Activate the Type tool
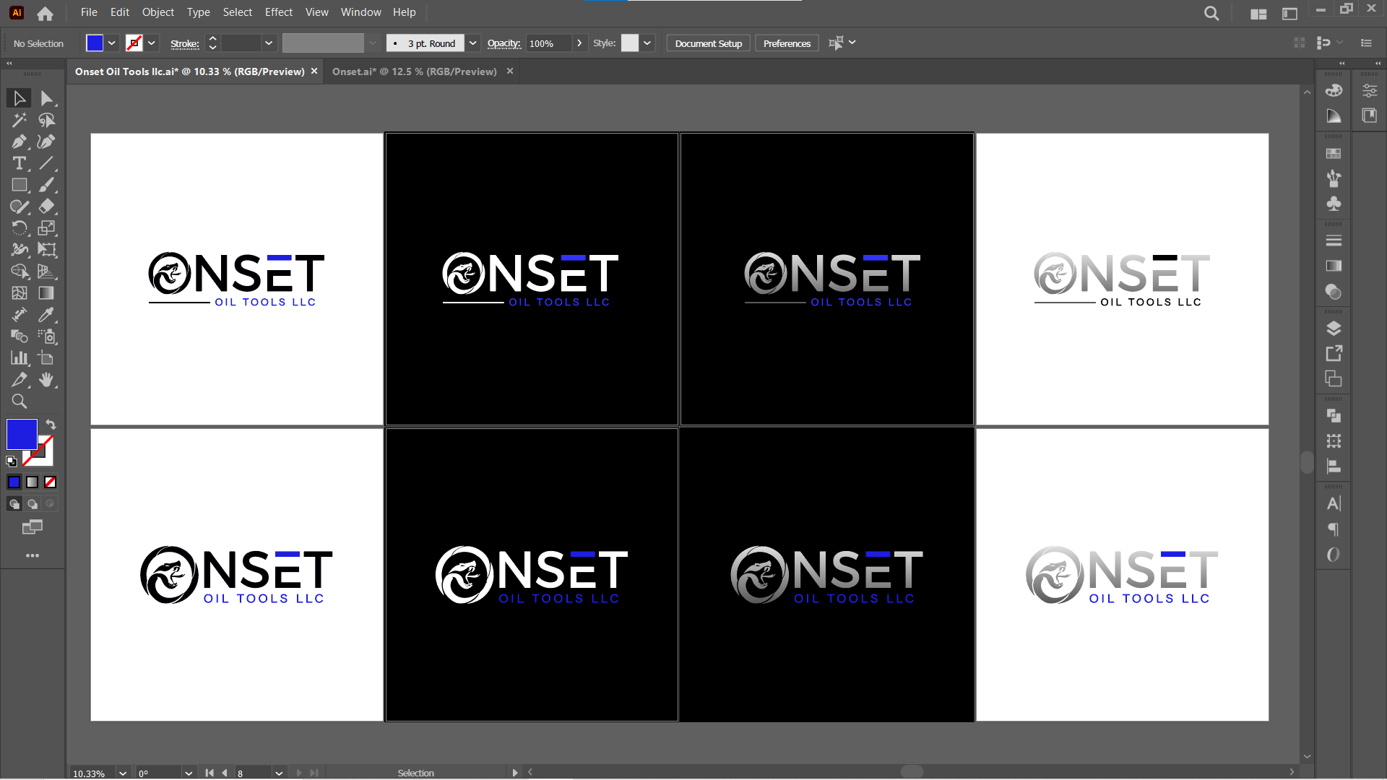The image size is (1387, 780). 20,164
